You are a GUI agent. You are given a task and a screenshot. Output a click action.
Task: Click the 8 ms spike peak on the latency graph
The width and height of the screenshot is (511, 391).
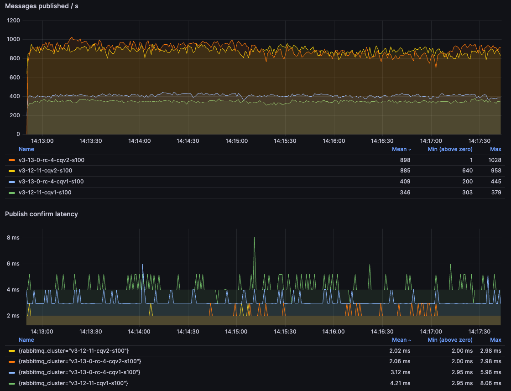[x=254, y=238]
